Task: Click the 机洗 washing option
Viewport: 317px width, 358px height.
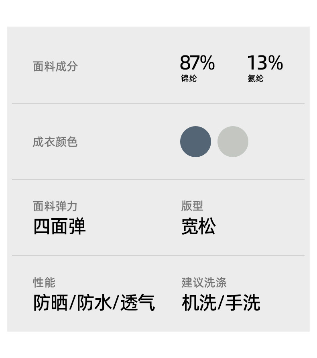Action: pos(199,303)
